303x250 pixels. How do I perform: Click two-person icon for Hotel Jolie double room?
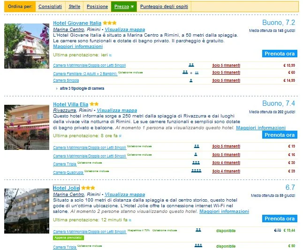tap(198, 230)
